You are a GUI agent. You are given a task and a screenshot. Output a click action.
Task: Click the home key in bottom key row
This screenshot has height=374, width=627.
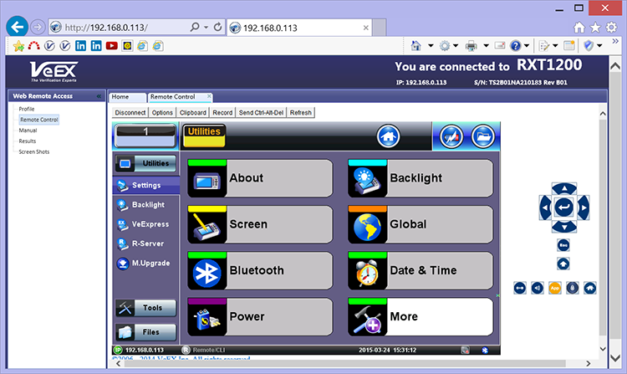pyautogui.click(x=590, y=288)
